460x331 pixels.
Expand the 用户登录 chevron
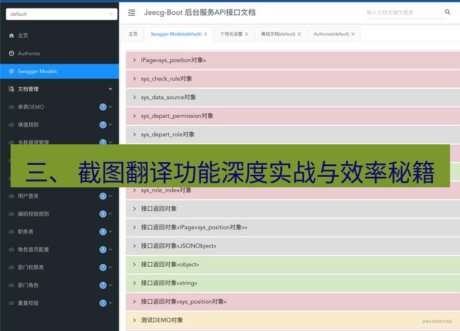pyautogui.click(x=111, y=196)
